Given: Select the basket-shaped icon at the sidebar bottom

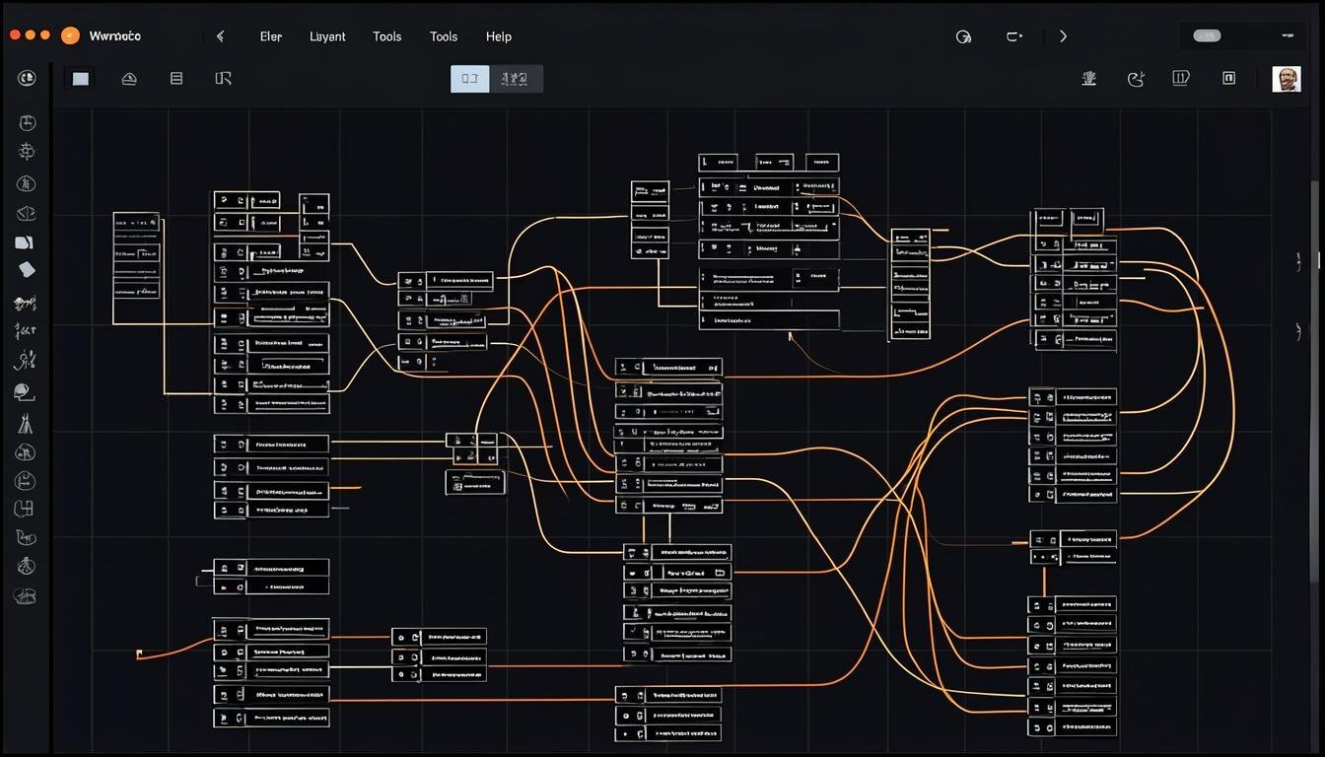Looking at the screenshot, I should 26,595.
